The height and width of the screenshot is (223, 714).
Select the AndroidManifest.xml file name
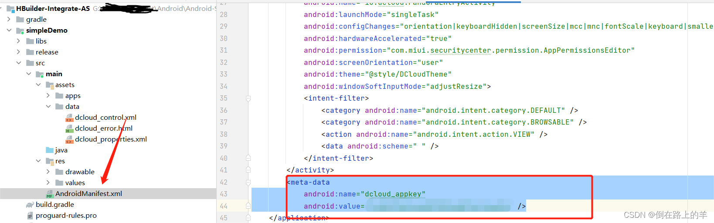[88, 193]
